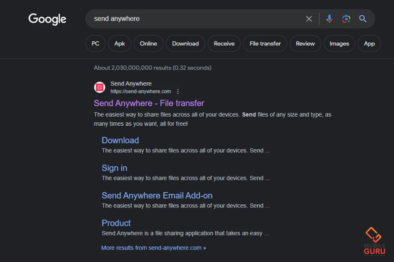Open the three-dot menu beside send-anywhere.com
The height and width of the screenshot is (262, 394).
coord(178,92)
